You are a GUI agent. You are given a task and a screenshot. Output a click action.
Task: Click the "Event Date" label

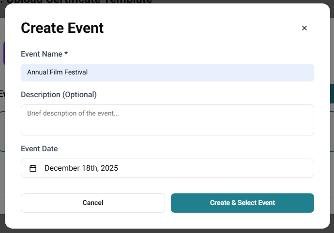[x=39, y=149]
